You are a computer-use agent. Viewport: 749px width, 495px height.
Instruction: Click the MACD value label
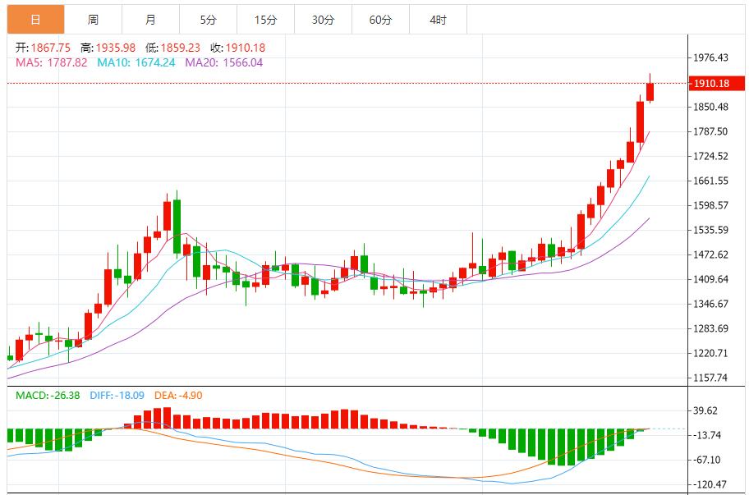(48, 396)
